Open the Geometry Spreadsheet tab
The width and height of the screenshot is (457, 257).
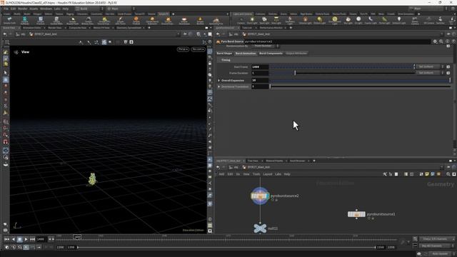[x=129, y=28]
